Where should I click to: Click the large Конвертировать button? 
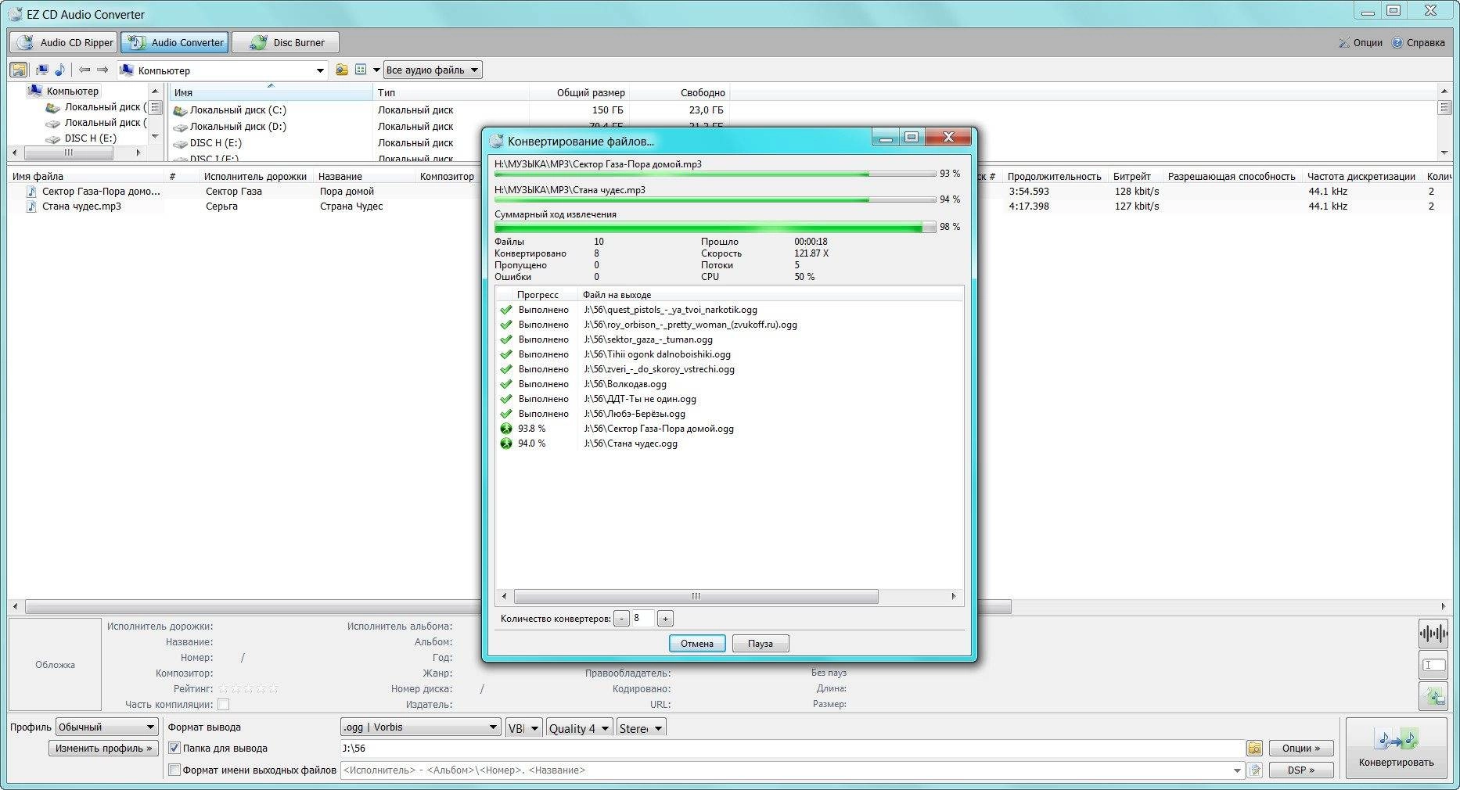click(1397, 748)
